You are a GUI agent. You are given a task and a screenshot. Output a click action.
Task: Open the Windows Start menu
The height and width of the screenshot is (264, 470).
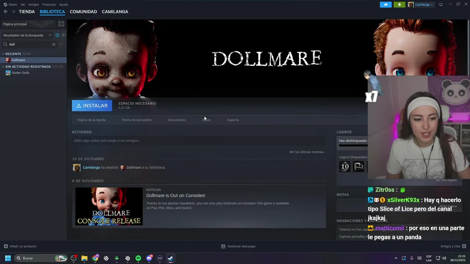(x=8, y=258)
